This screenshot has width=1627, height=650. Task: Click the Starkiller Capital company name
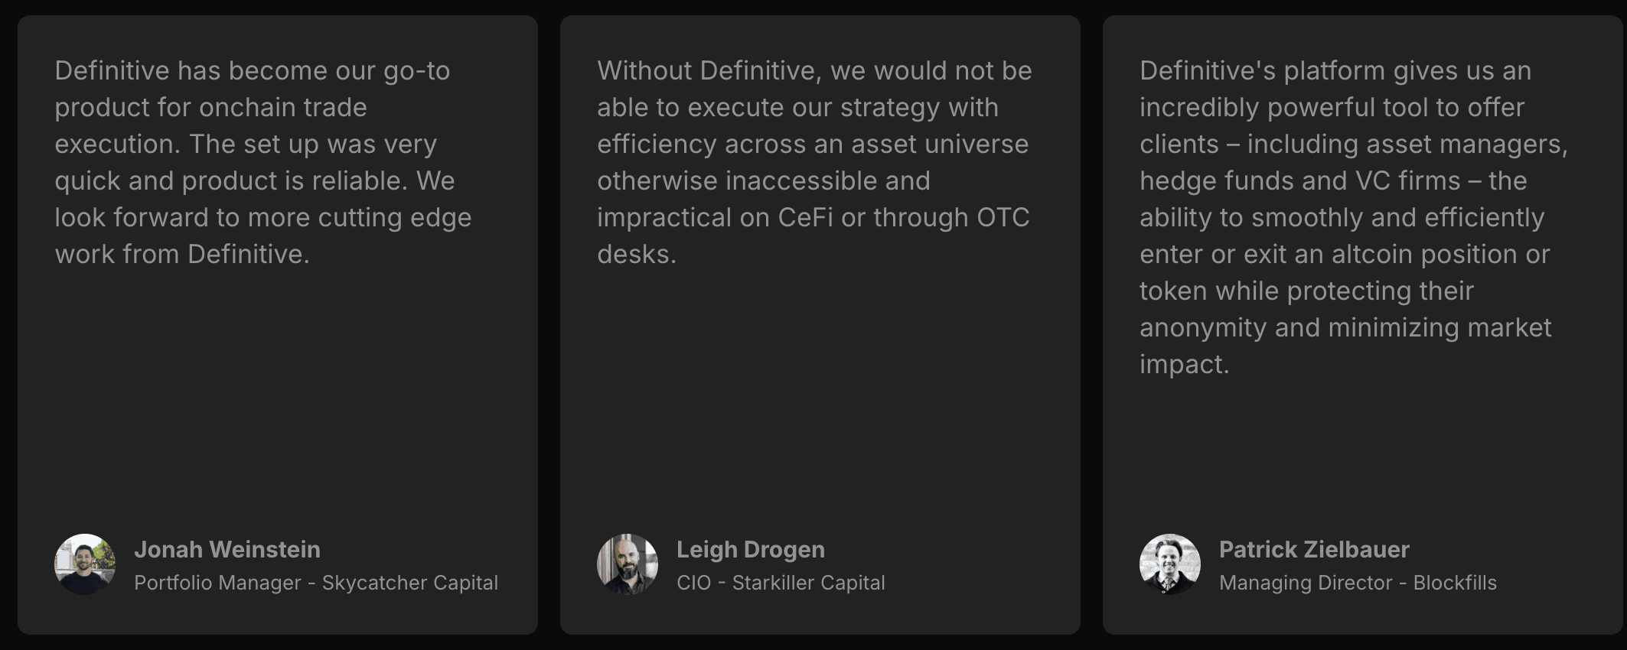[808, 583]
